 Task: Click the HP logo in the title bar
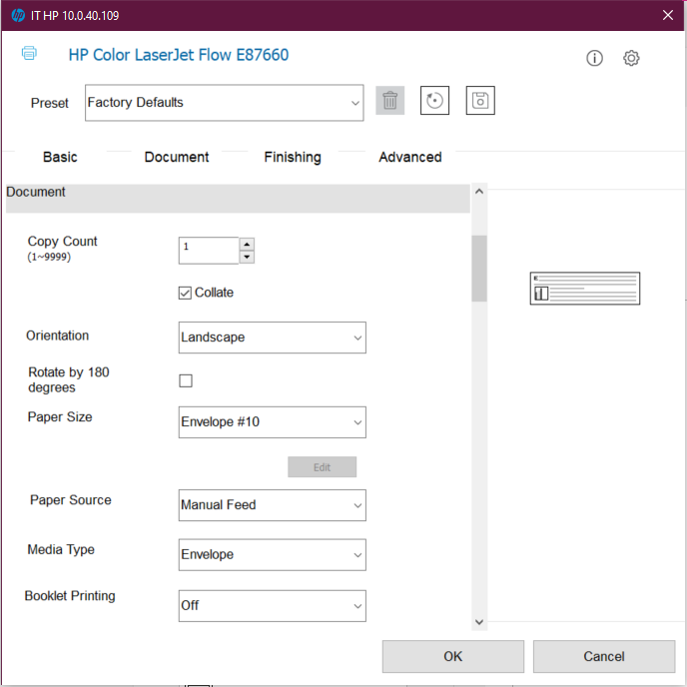coord(18,15)
